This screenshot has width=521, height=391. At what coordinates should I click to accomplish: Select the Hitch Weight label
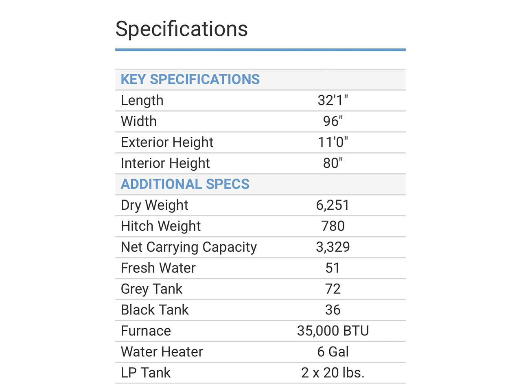[161, 226]
